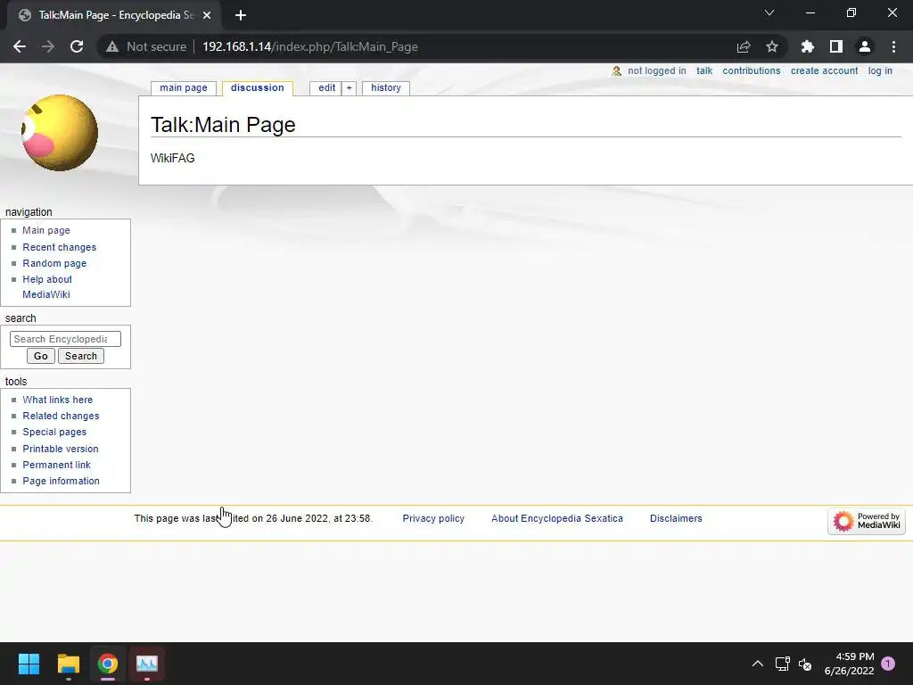Open the Chrome profile icon
Image resolution: width=913 pixels, height=685 pixels.
click(x=864, y=46)
